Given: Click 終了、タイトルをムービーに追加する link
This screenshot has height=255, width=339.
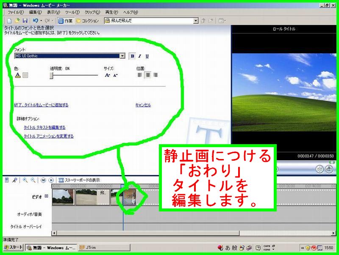Looking at the screenshot, I should point(41,105).
